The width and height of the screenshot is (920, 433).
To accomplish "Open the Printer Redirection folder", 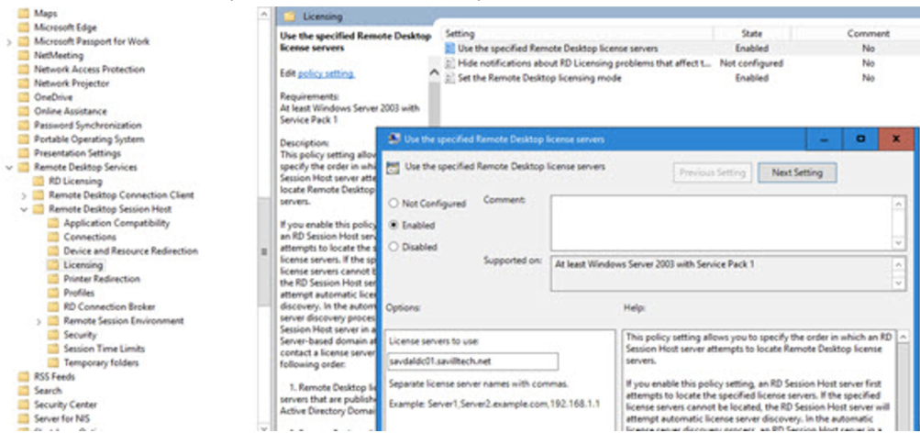I will tap(101, 278).
